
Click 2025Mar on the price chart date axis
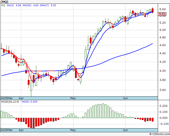(7, 98)
